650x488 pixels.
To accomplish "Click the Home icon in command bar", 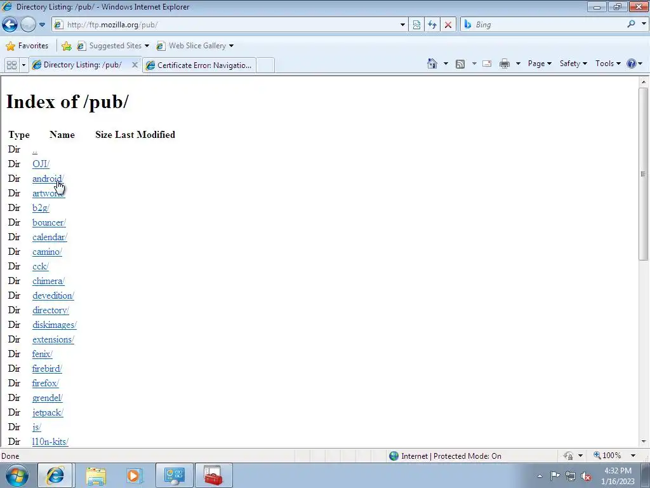I will tap(432, 64).
